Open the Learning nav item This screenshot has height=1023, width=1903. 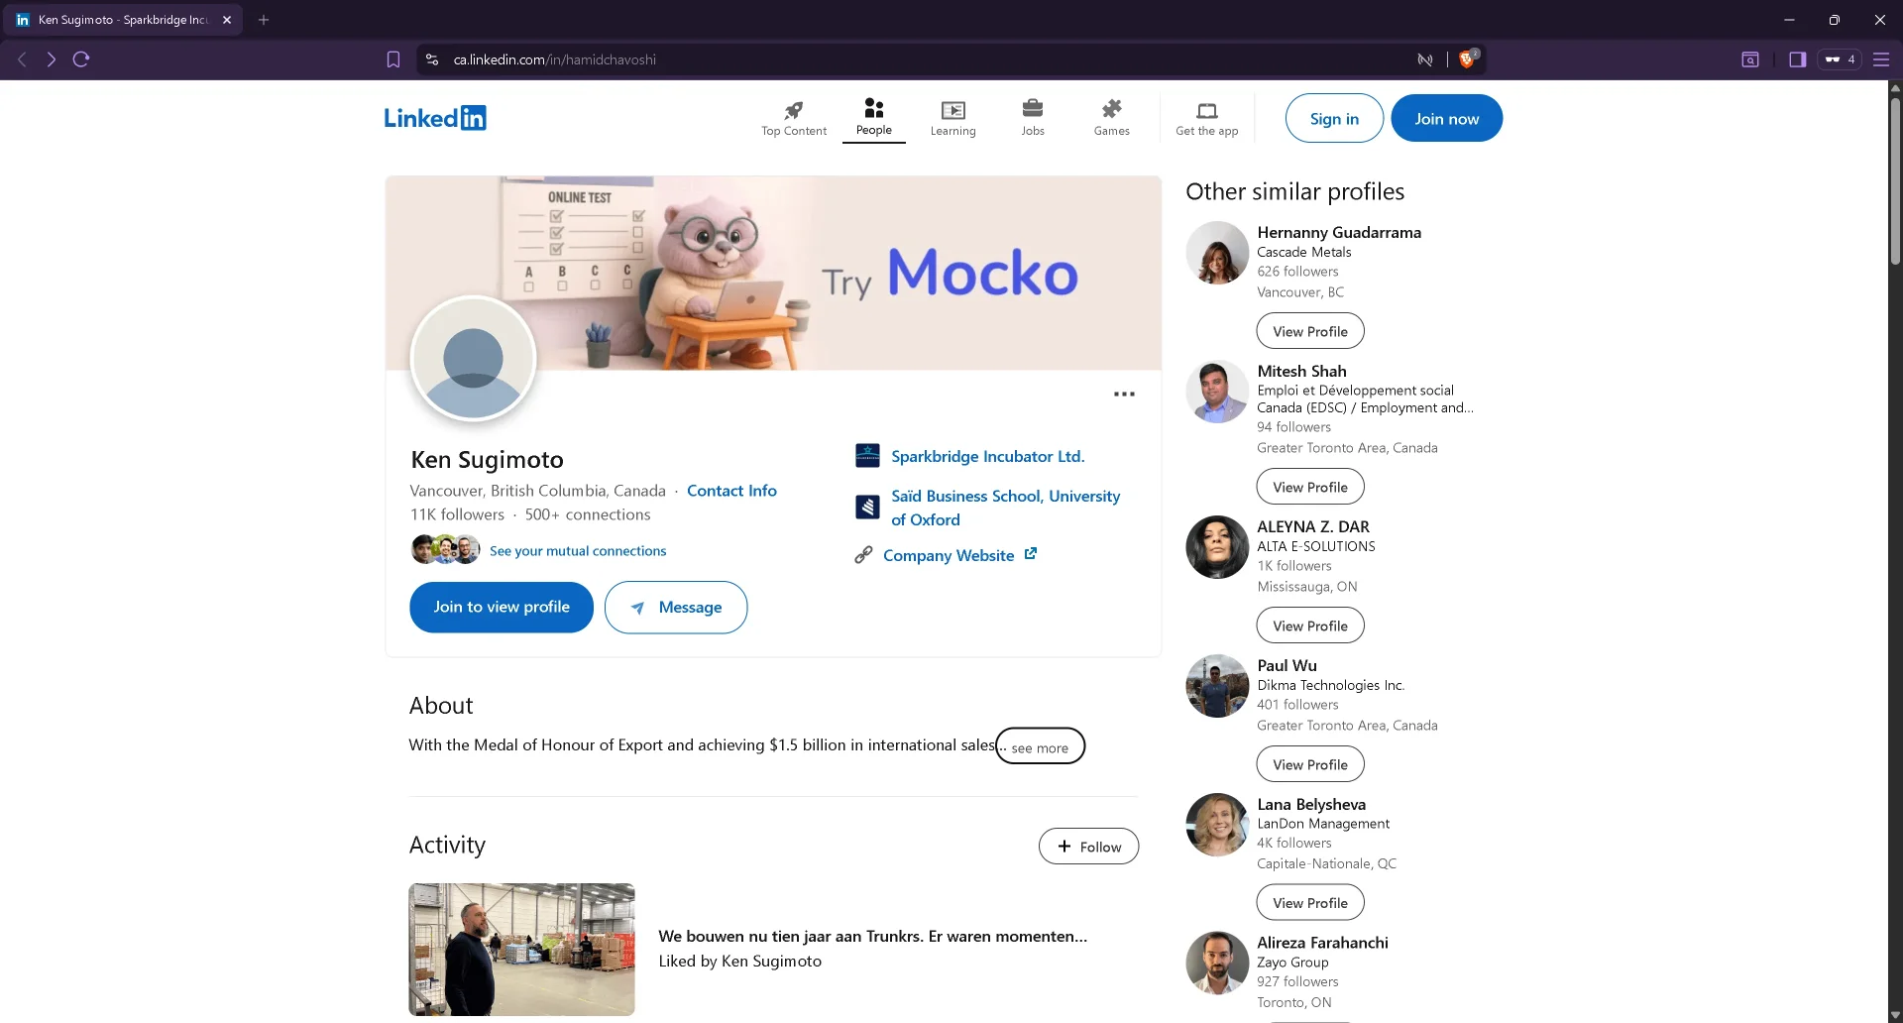(x=952, y=118)
